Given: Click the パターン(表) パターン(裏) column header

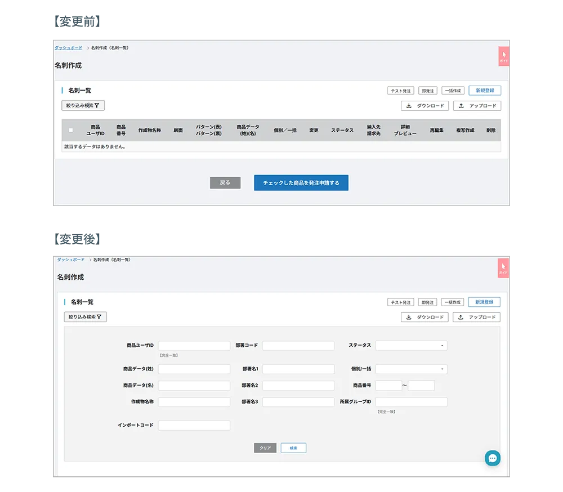Looking at the screenshot, I should 209,131.
